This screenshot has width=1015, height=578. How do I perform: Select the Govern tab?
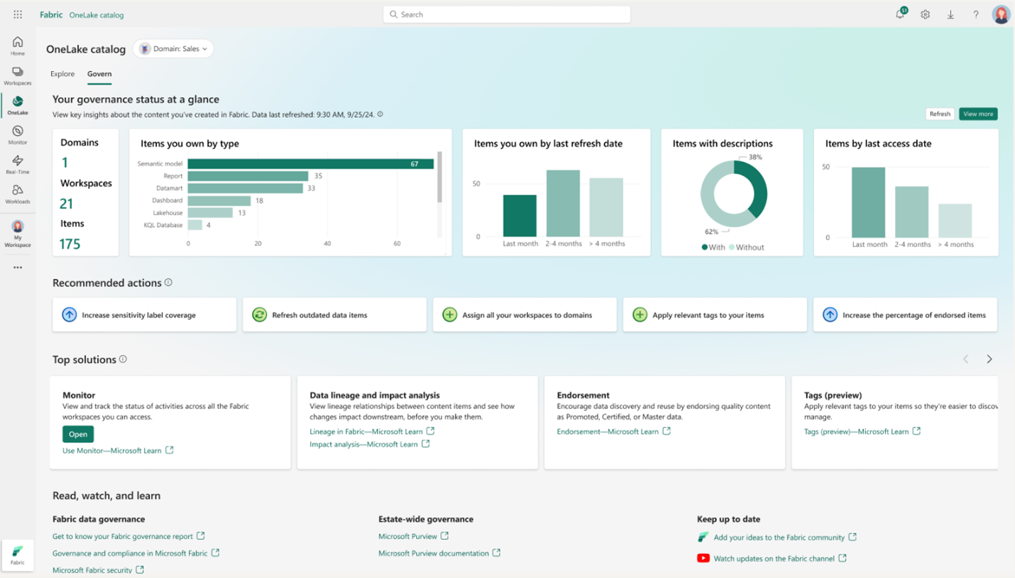coord(99,74)
